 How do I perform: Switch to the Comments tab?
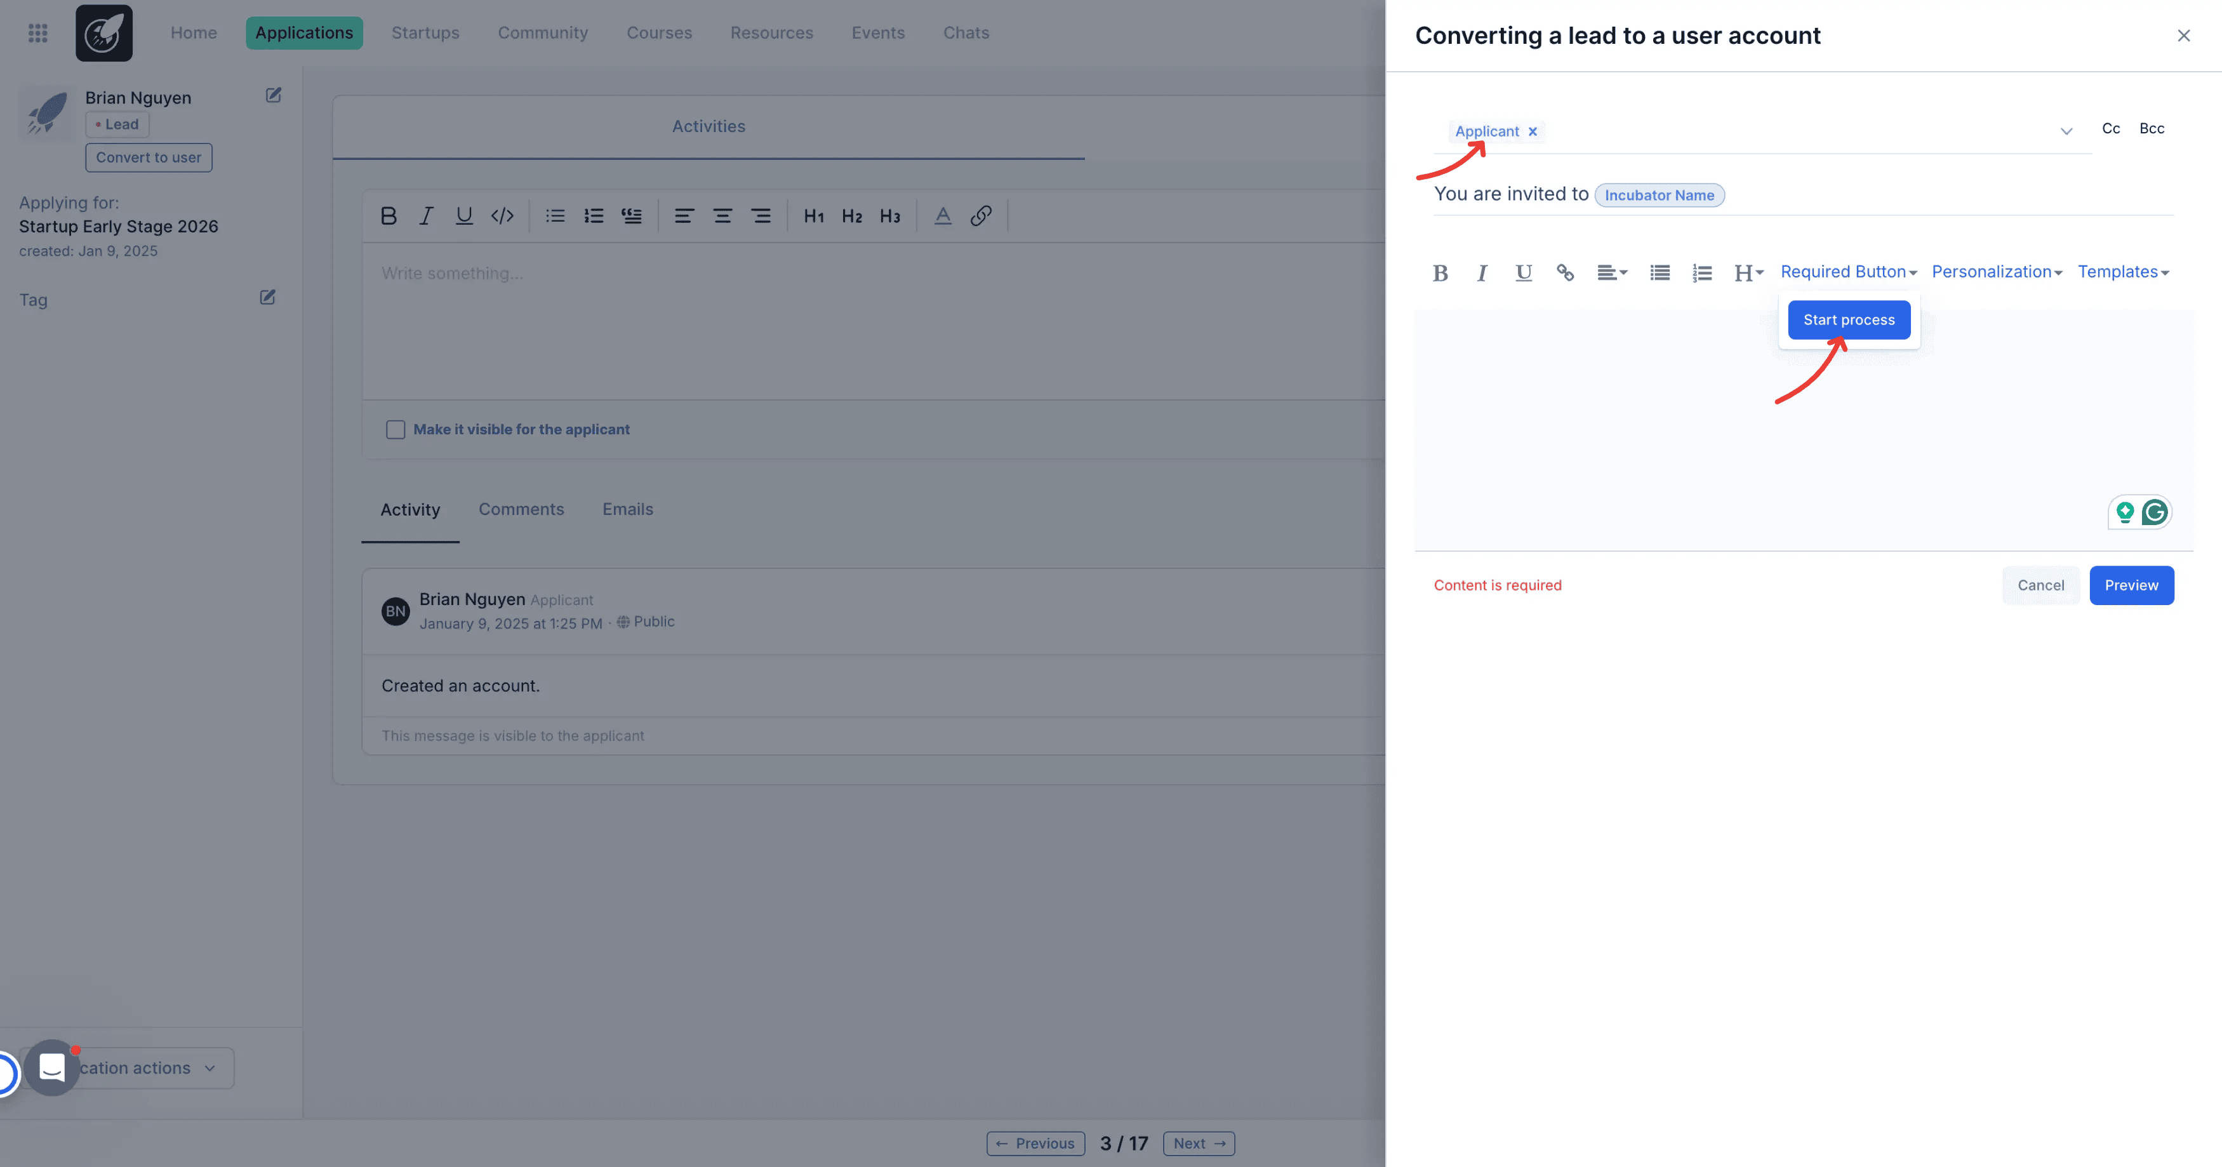coord(521,509)
